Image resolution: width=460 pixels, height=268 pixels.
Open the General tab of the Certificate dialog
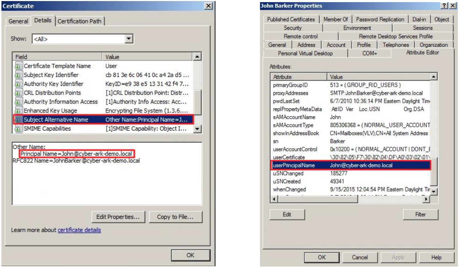coord(20,21)
